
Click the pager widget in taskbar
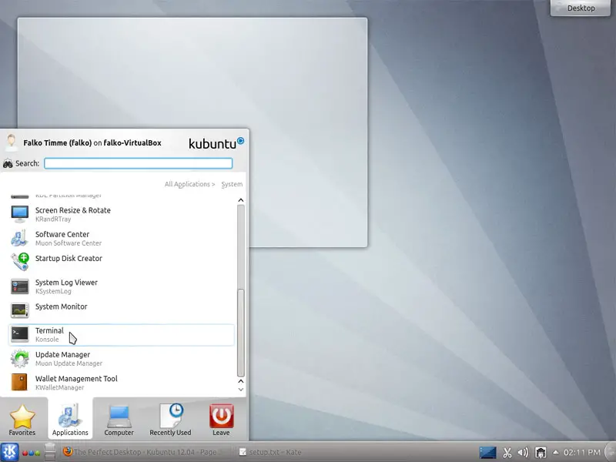pos(50,452)
